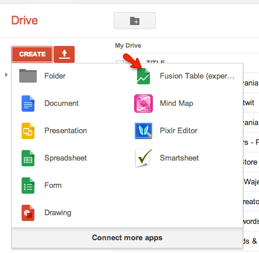
Task: Click the red CREATE button
Action: (x=32, y=54)
